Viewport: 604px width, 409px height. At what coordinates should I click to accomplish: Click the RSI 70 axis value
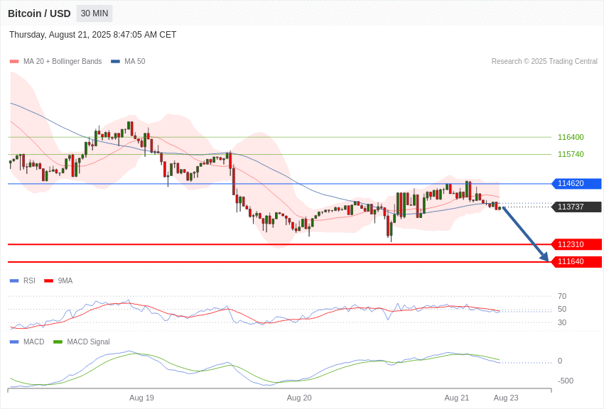click(x=562, y=296)
